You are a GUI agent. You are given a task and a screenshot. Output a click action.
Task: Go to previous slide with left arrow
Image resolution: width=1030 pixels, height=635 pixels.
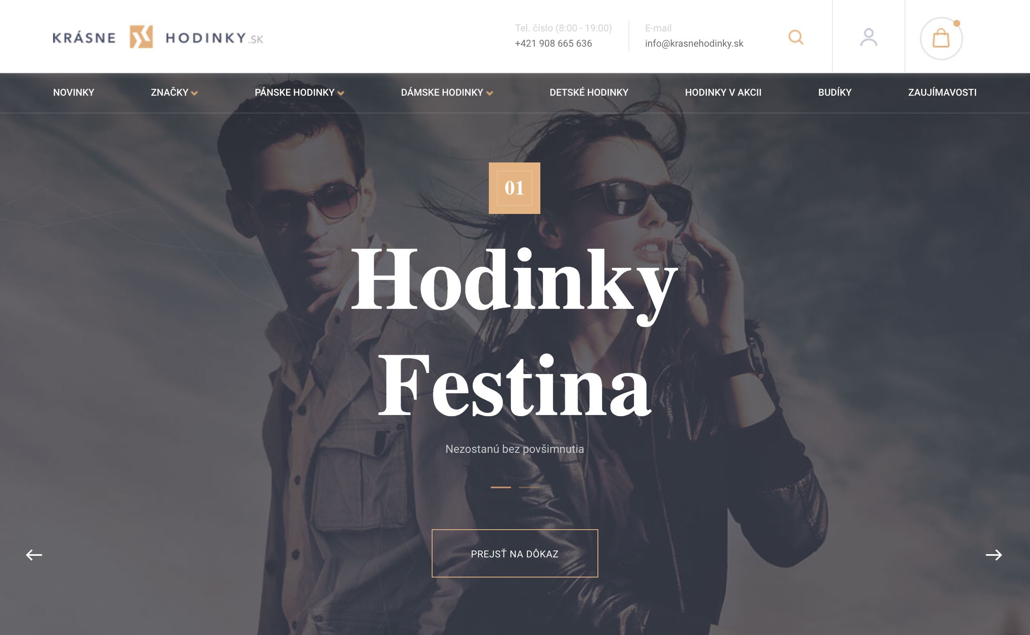(34, 555)
